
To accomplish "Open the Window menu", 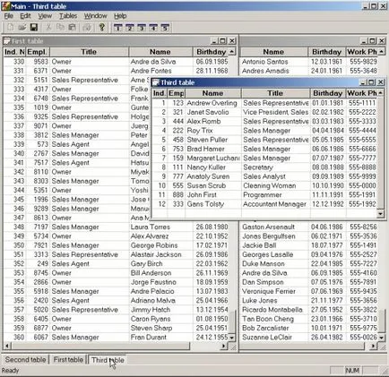I will click(95, 16).
